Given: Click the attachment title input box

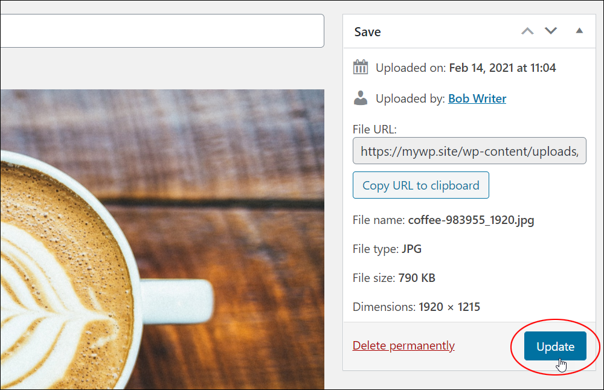Looking at the screenshot, I should tap(162, 31).
